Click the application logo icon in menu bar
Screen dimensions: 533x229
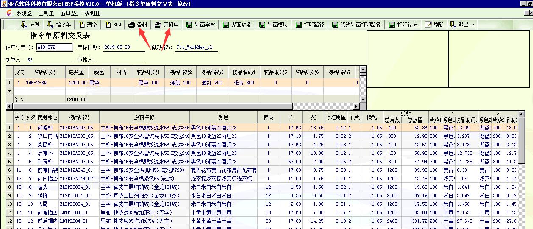(x=8, y=13)
